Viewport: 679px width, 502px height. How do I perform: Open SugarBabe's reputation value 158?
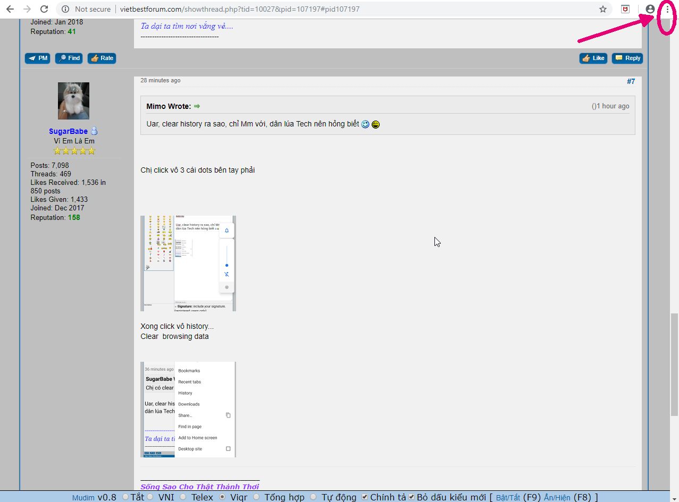point(74,217)
